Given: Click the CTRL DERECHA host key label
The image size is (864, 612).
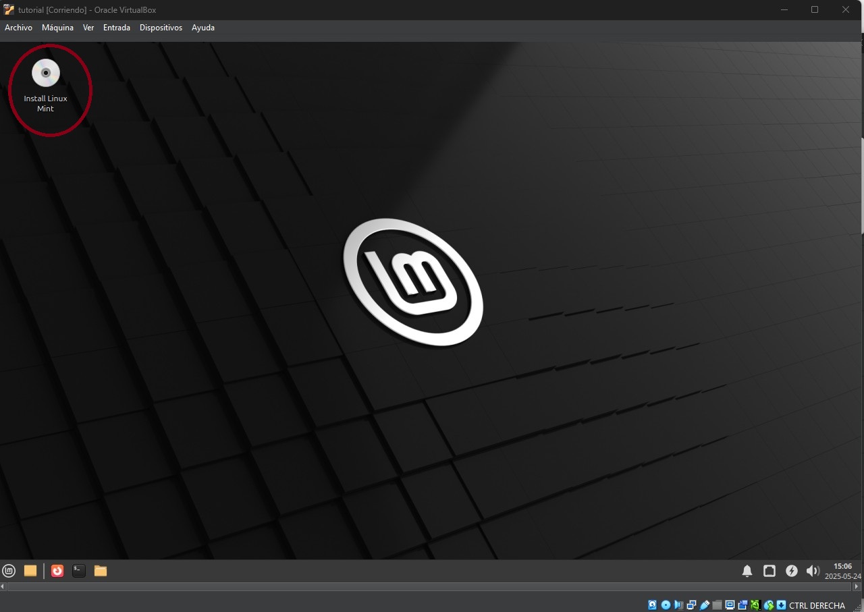Looking at the screenshot, I should tap(817, 605).
